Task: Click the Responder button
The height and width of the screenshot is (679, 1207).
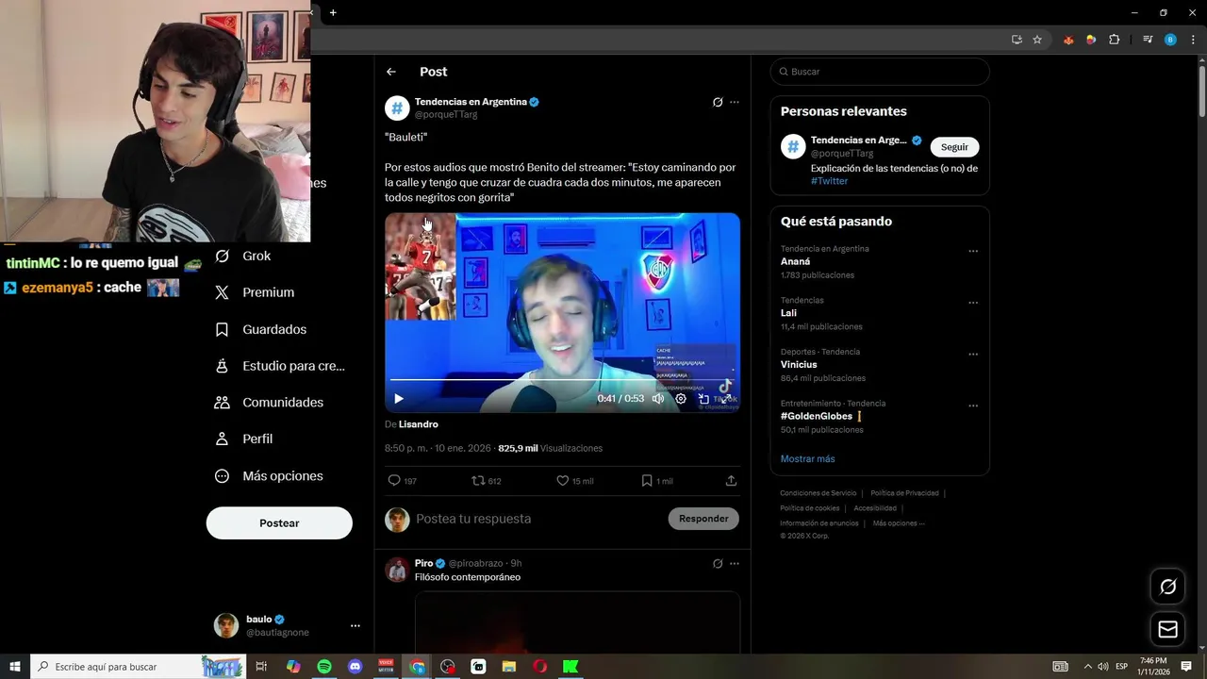Action: pos(703,519)
